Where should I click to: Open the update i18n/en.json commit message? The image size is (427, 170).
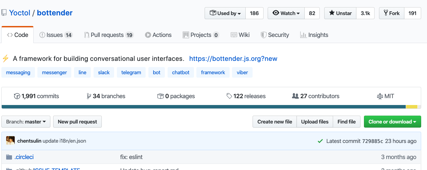click(64, 141)
